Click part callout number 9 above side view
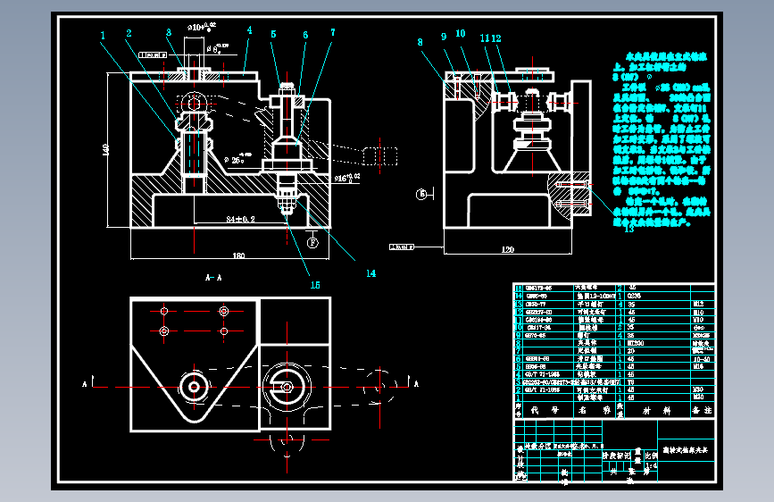Image resolution: width=774 pixels, height=502 pixels. (x=444, y=37)
